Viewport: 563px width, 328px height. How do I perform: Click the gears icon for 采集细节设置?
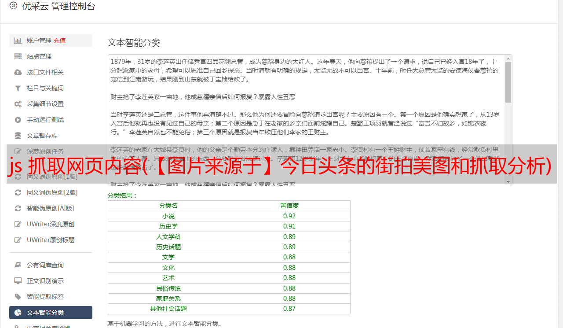[x=18, y=104]
